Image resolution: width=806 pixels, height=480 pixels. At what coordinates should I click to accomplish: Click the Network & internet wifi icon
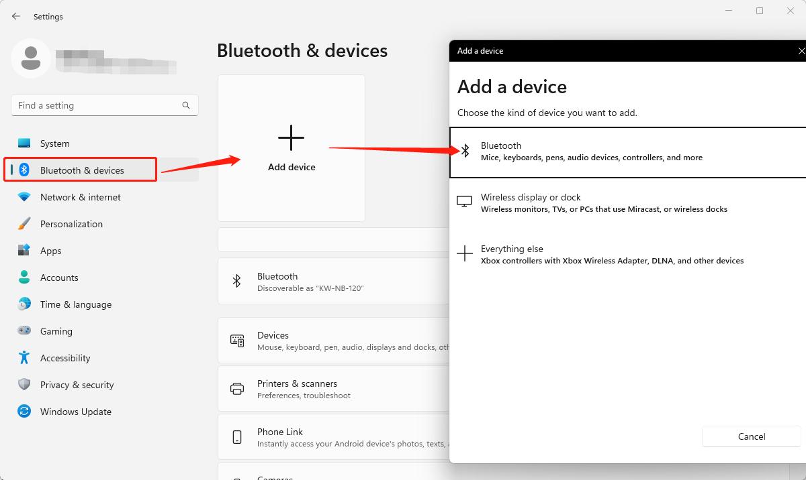pos(24,197)
